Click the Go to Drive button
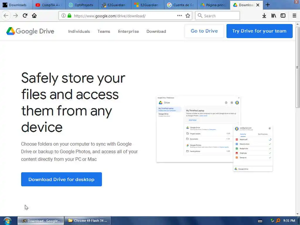The height and width of the screenshot is (225, 300). (204, 31)
